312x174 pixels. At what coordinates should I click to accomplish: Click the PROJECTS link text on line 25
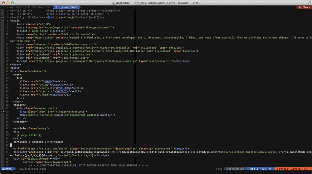tap(63, 88)
